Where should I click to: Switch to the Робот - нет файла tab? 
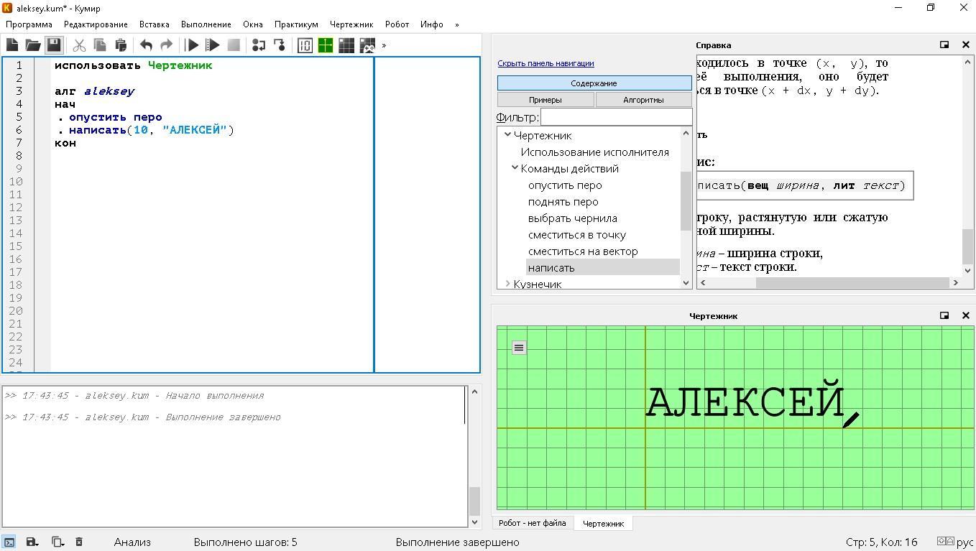click(532, 523)
